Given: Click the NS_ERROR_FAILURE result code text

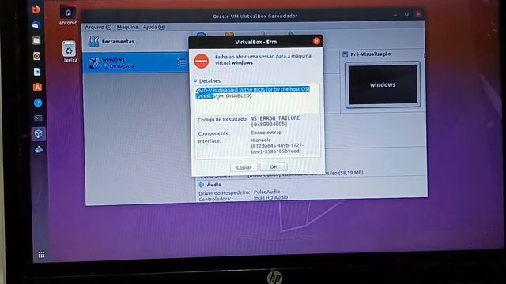Looking at the screenshot, I should click(x=275, y=121).
